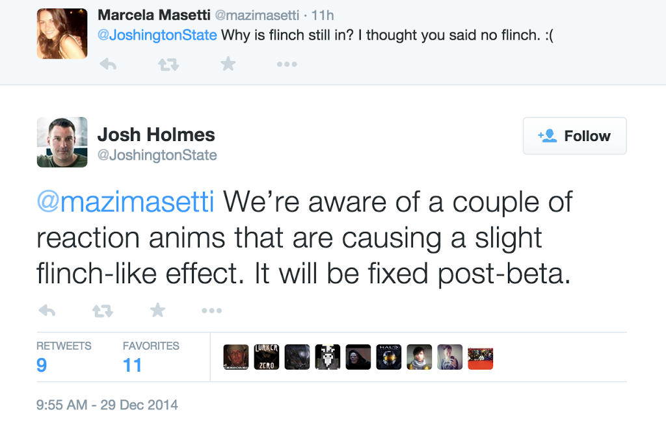Favorite Josh Holmes's tweet with the star
Screen dimensions: 666x436
[157, 311]
